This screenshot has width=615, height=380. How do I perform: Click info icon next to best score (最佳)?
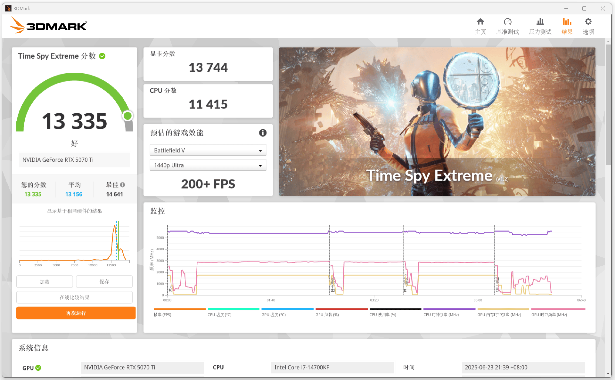[x=122, y=185]
